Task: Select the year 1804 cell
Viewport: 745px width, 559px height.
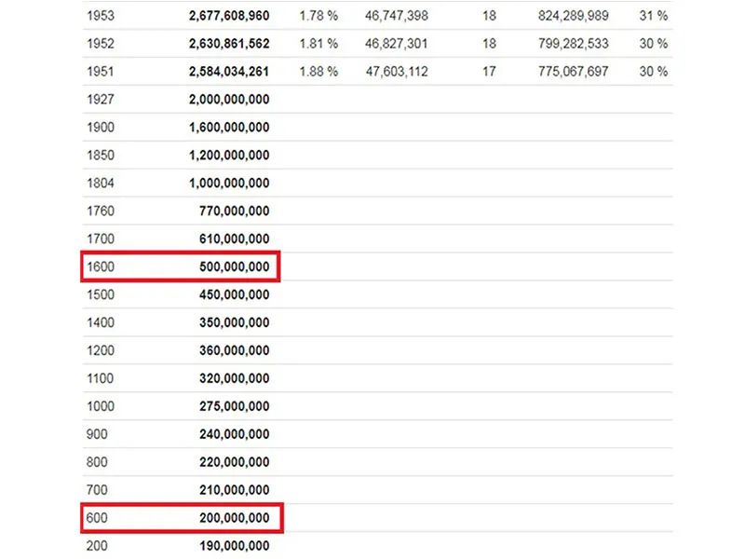Action: (100, 184)
